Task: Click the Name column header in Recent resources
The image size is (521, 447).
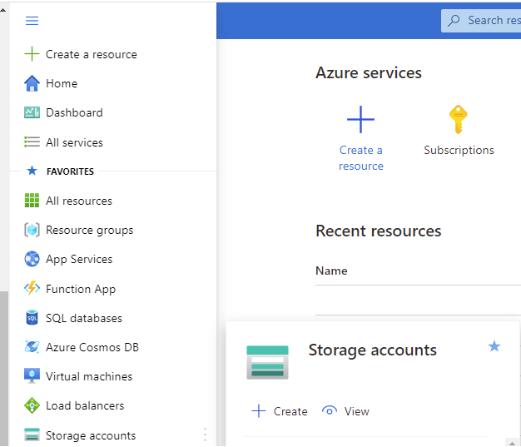Action: [x=331, y=271]
